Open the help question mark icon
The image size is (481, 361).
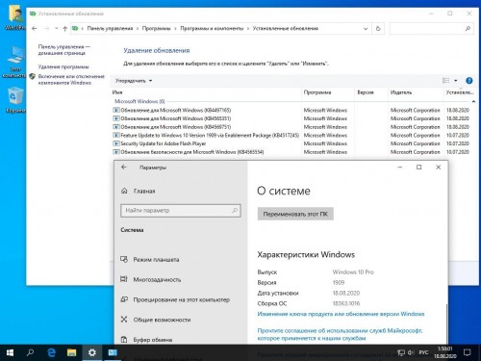click(x=468, y=81)
